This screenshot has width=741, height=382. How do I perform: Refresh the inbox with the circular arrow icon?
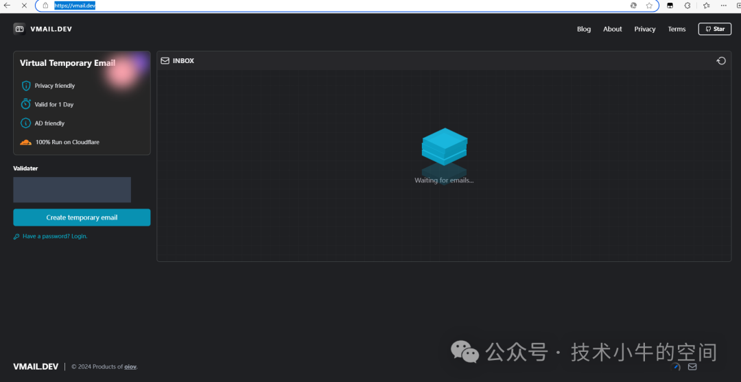tap(721, 60)
